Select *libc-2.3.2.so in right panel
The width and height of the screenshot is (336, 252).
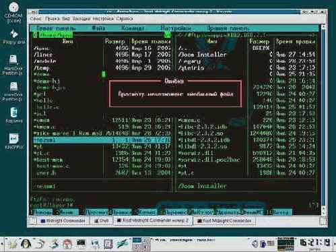click(201, 133)
